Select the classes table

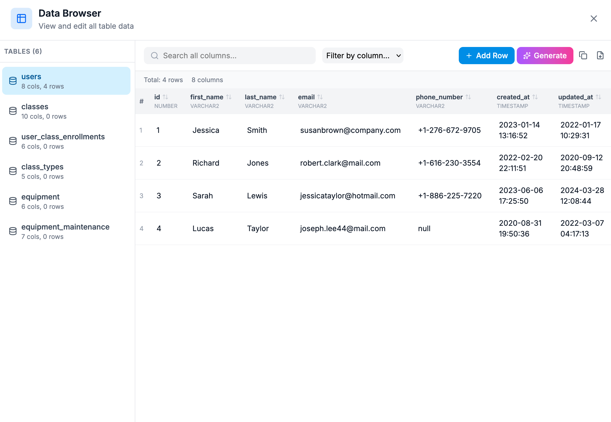coord(66,111)
